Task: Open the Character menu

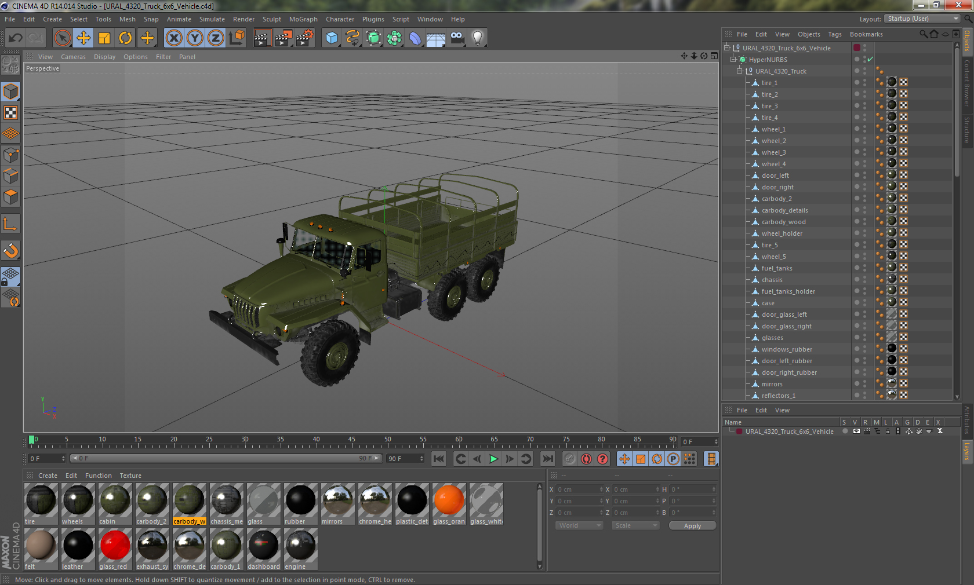Action: pos(340,19)
